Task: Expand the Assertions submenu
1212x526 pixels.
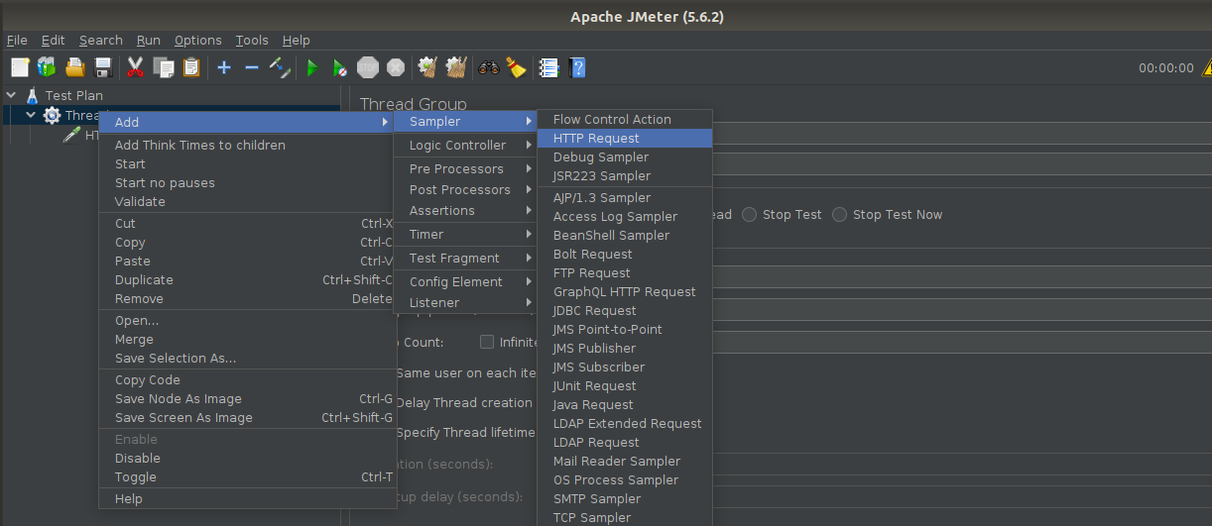Action: click(464, 210)
